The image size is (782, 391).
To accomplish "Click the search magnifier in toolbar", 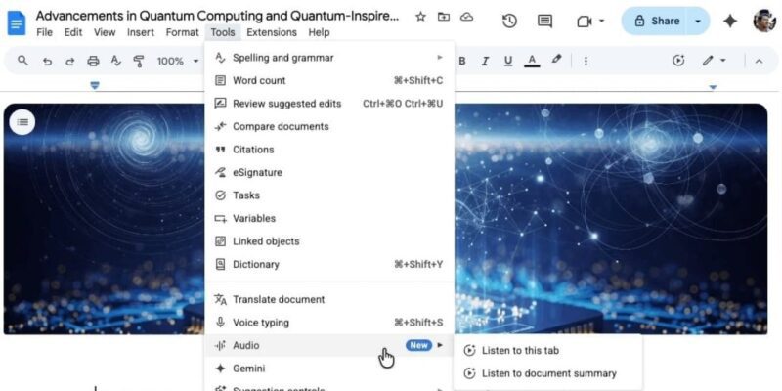I will pos(22,61).
